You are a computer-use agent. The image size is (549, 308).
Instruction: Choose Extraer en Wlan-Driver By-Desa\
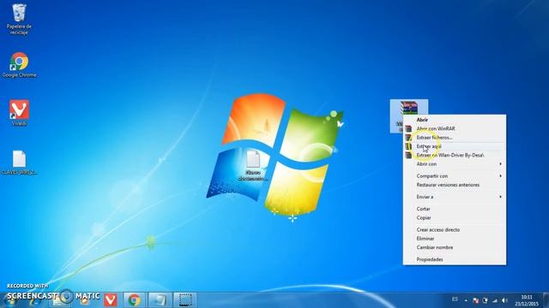[455, 155]
